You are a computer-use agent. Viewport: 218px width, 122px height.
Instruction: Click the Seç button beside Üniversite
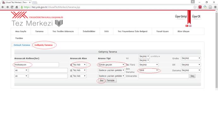[x=192, y=76]
